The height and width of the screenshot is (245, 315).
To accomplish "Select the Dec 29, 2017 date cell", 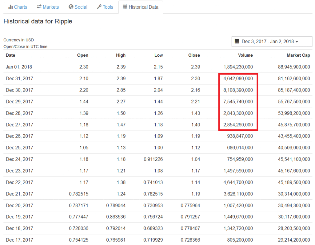I will pyautogui.click(x=19, y=101).
